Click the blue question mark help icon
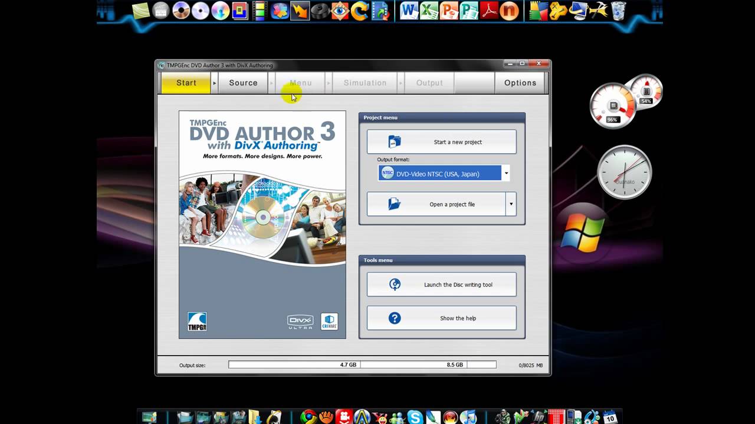This screenshot has width=755, height=424. coord(395,318)
